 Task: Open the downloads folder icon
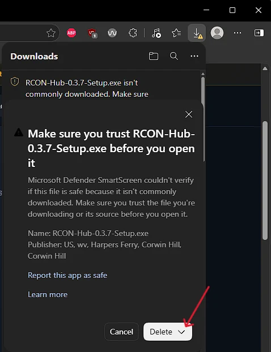coord(154,56)
